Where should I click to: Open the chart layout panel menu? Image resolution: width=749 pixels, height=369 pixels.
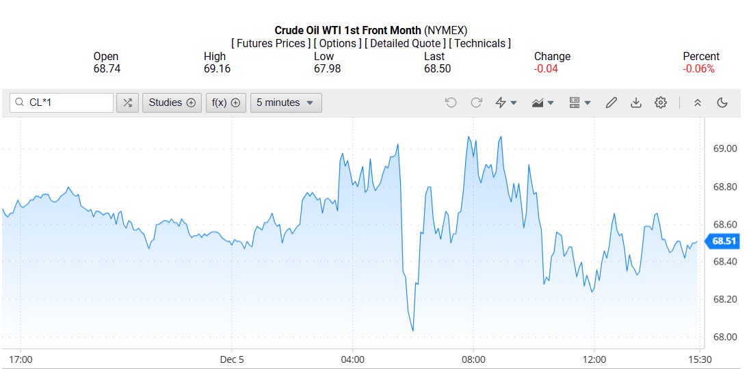579,102
